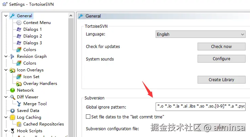The width and height of the screenshot is (250, 137).
Task: Click the Create Library button
Action: (222, 79)
